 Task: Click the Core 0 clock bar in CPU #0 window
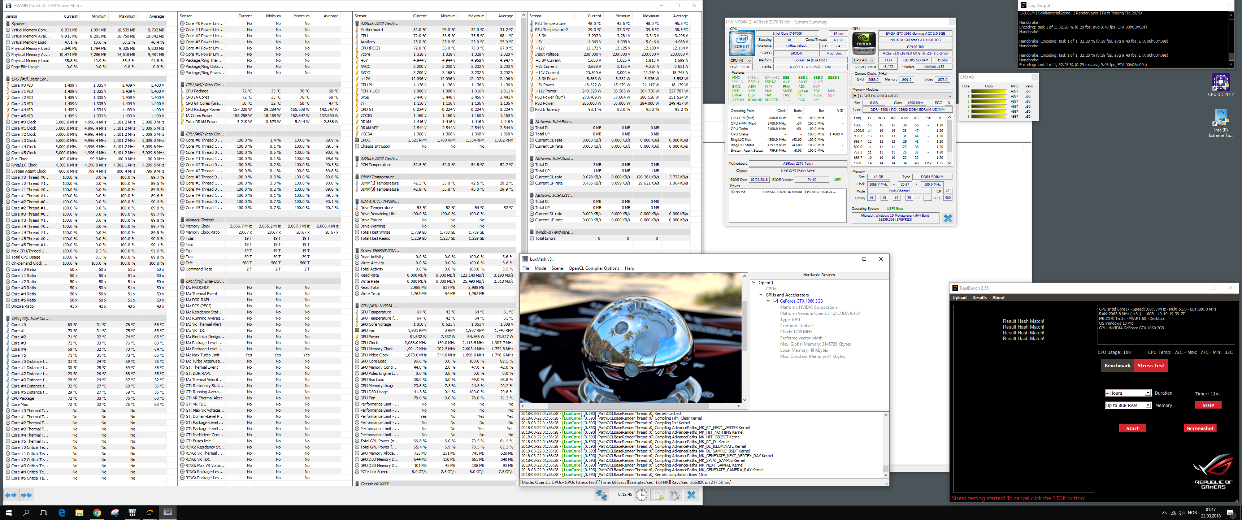pos(989,91)
